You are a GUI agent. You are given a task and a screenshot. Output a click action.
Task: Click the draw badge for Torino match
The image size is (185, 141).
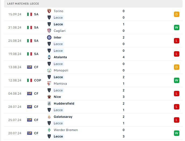point(177,14)
